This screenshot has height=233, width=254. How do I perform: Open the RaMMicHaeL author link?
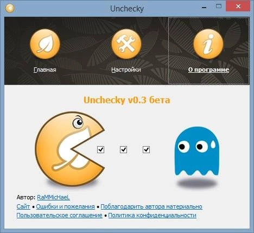coord(53,197)
